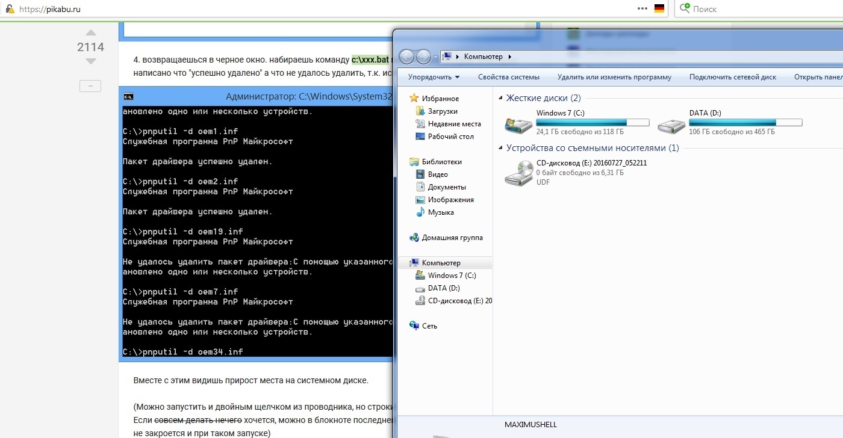Select DATA (D:) in sidebar tree

click(x=444, y=288)
